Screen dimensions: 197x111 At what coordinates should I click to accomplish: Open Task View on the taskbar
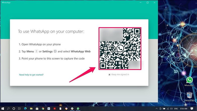click(19, 108)
